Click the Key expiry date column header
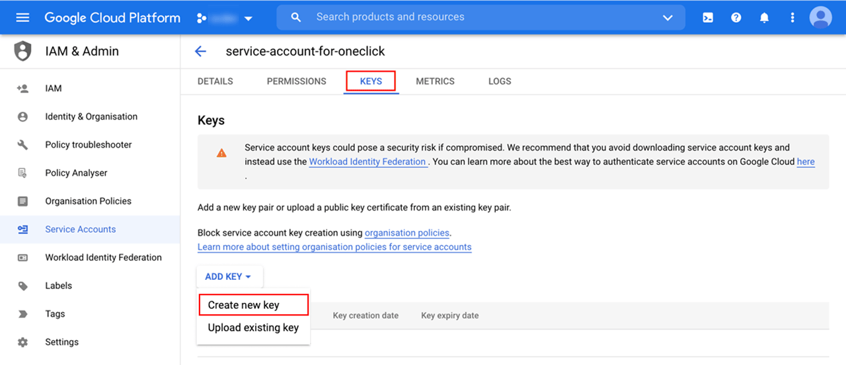846x365 pixels. tap(449, 315)
